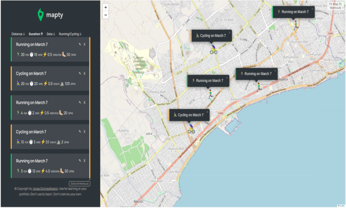
Task: Select the active Duration sort option
Action: pyautogui.click(x=36, y=34)
